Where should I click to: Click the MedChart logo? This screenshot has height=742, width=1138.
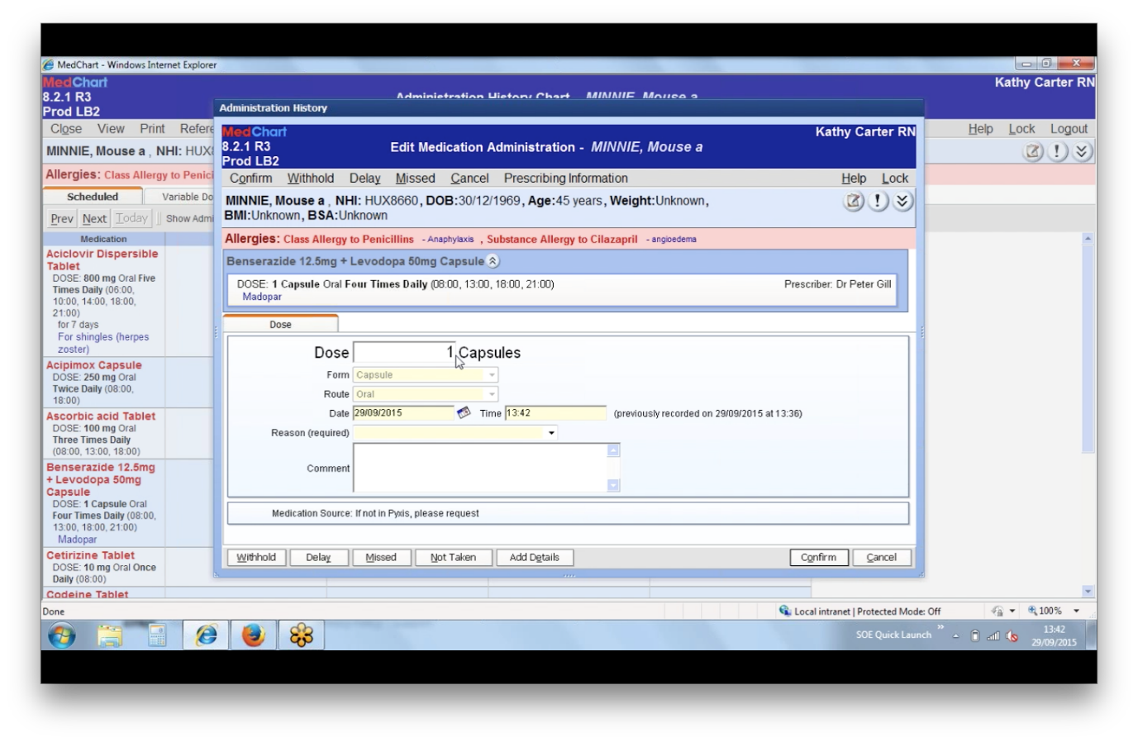tap(254, 131)
